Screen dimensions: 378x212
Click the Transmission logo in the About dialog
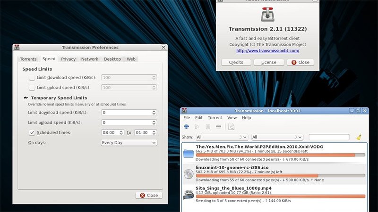pos(267,14)
